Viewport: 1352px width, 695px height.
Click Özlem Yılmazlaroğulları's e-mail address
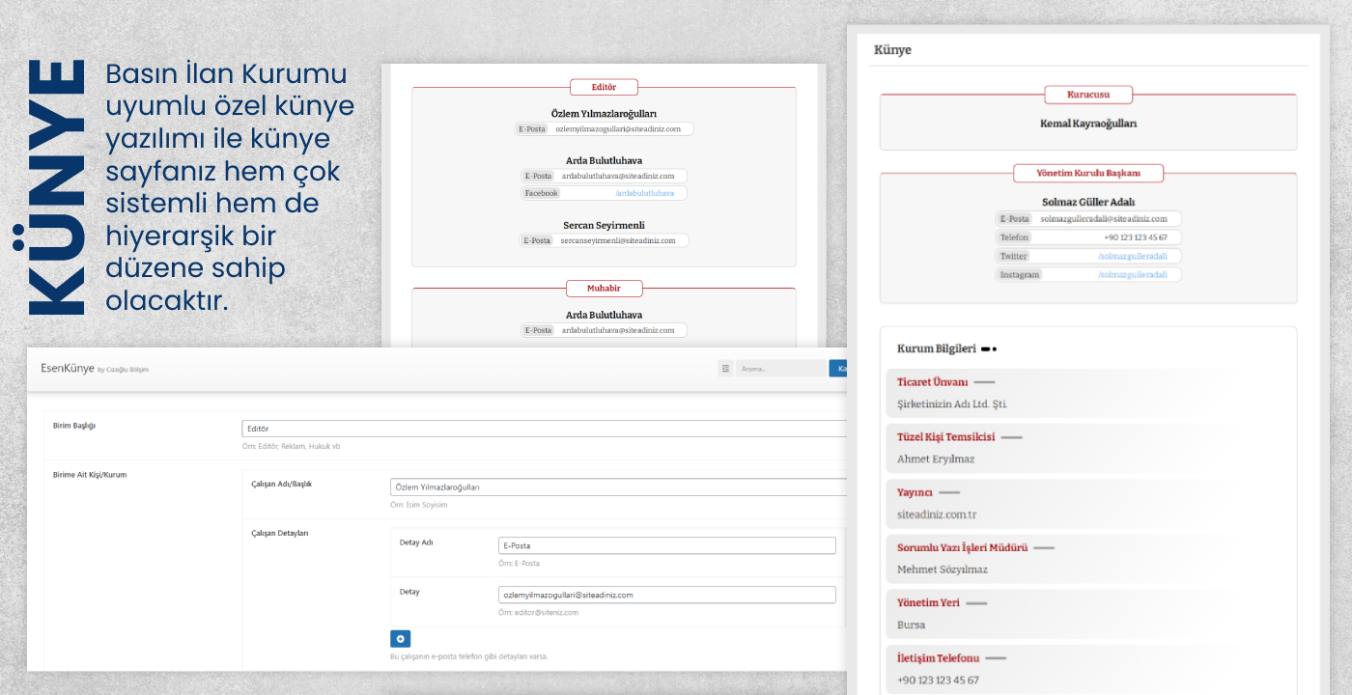[x=618, y=129]
